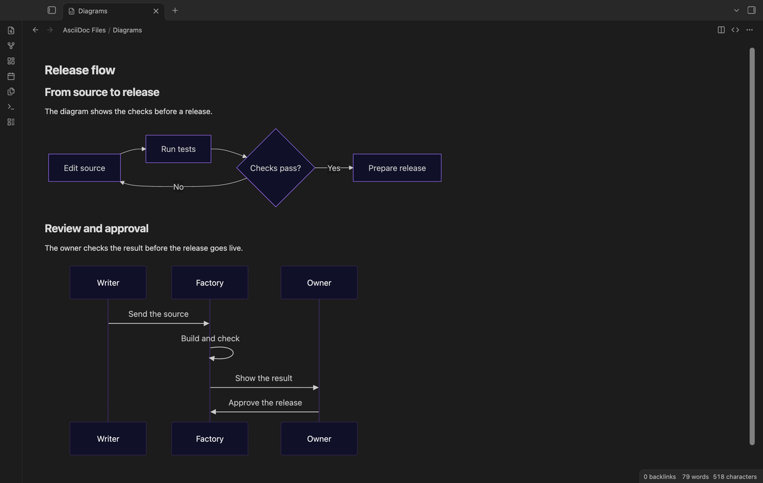Click the Yes edge label
The image size is (763, 483).
[x=334, y=168]
